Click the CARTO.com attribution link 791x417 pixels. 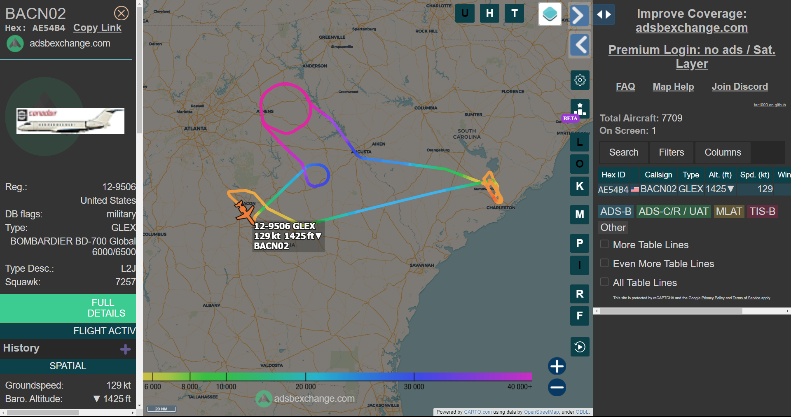(477, 412)
